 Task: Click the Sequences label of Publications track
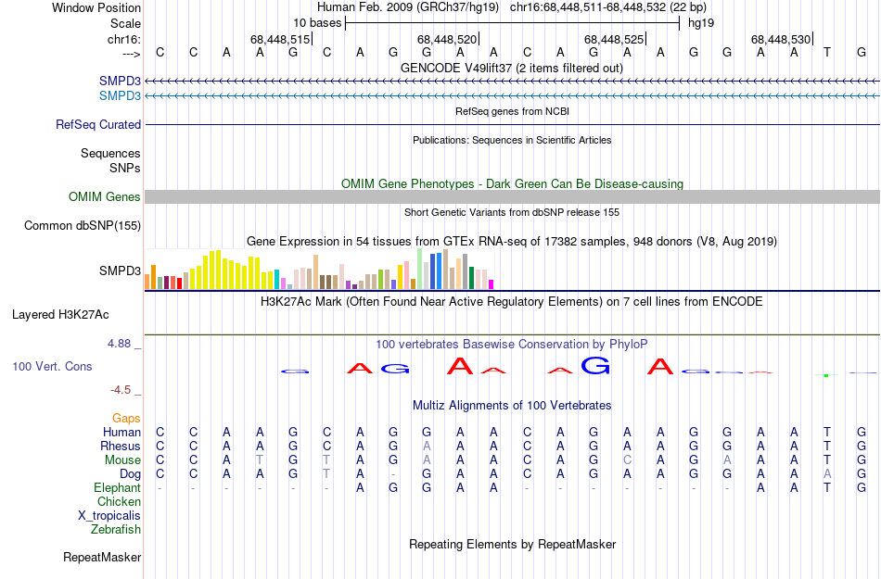tap(110, 153)
